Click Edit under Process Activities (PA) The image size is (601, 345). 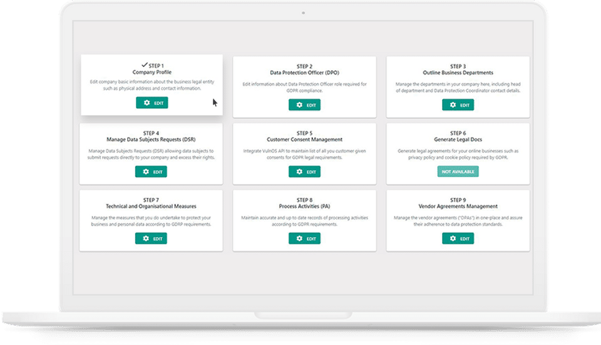click(304, 238)
